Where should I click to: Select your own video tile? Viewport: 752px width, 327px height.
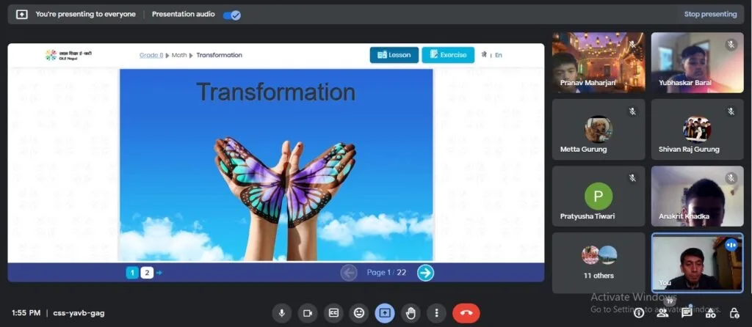coord(698,262)
